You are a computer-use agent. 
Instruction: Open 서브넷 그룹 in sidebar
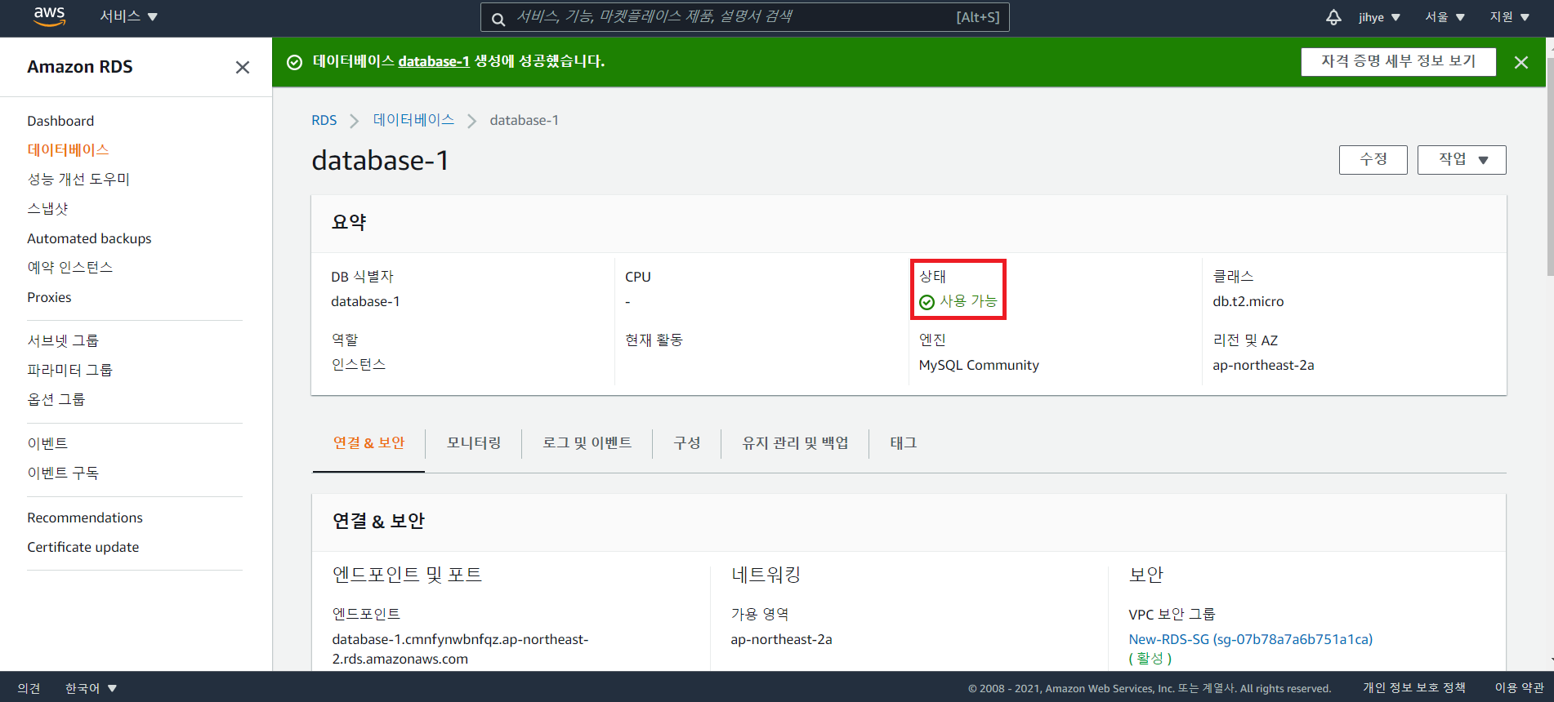(x=63, y=340)
